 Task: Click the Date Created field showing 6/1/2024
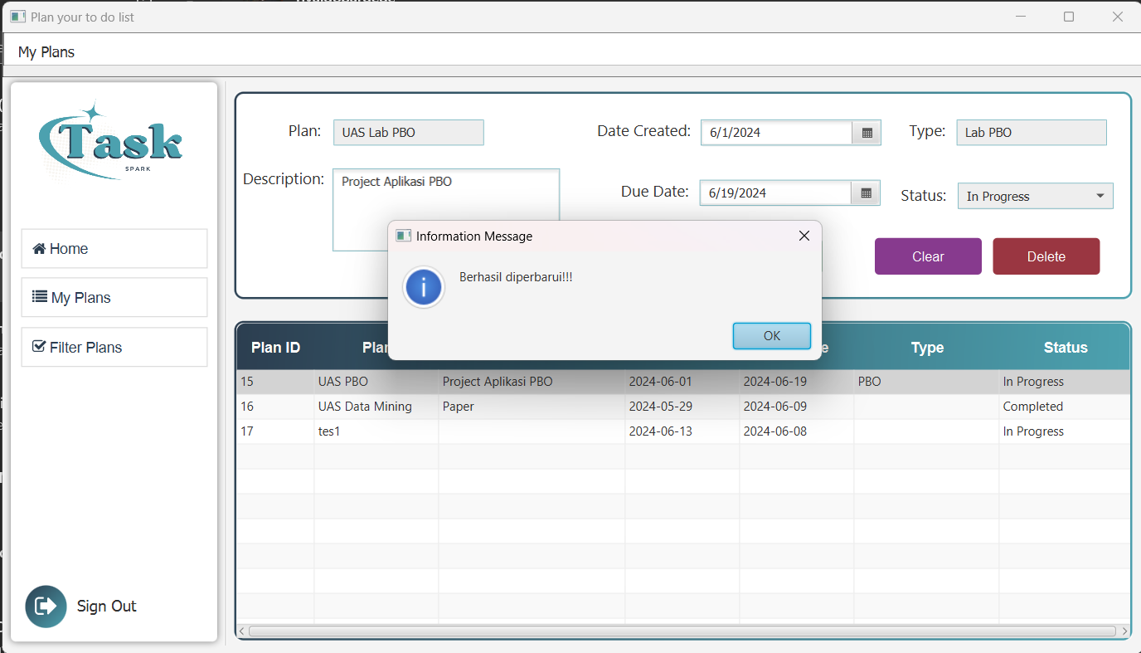[x=776, y=133]
